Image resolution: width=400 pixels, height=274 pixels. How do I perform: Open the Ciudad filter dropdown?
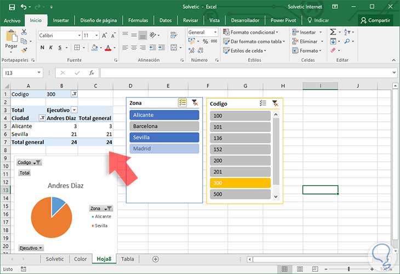click(42, 118)
